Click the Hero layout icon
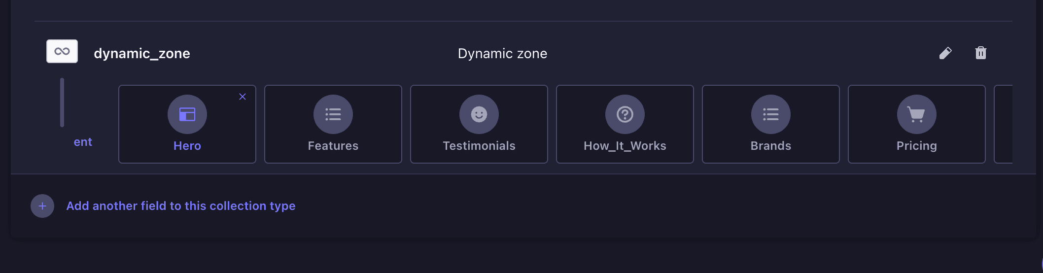Viewport: 1043px width, 273px height. point(187,114)
